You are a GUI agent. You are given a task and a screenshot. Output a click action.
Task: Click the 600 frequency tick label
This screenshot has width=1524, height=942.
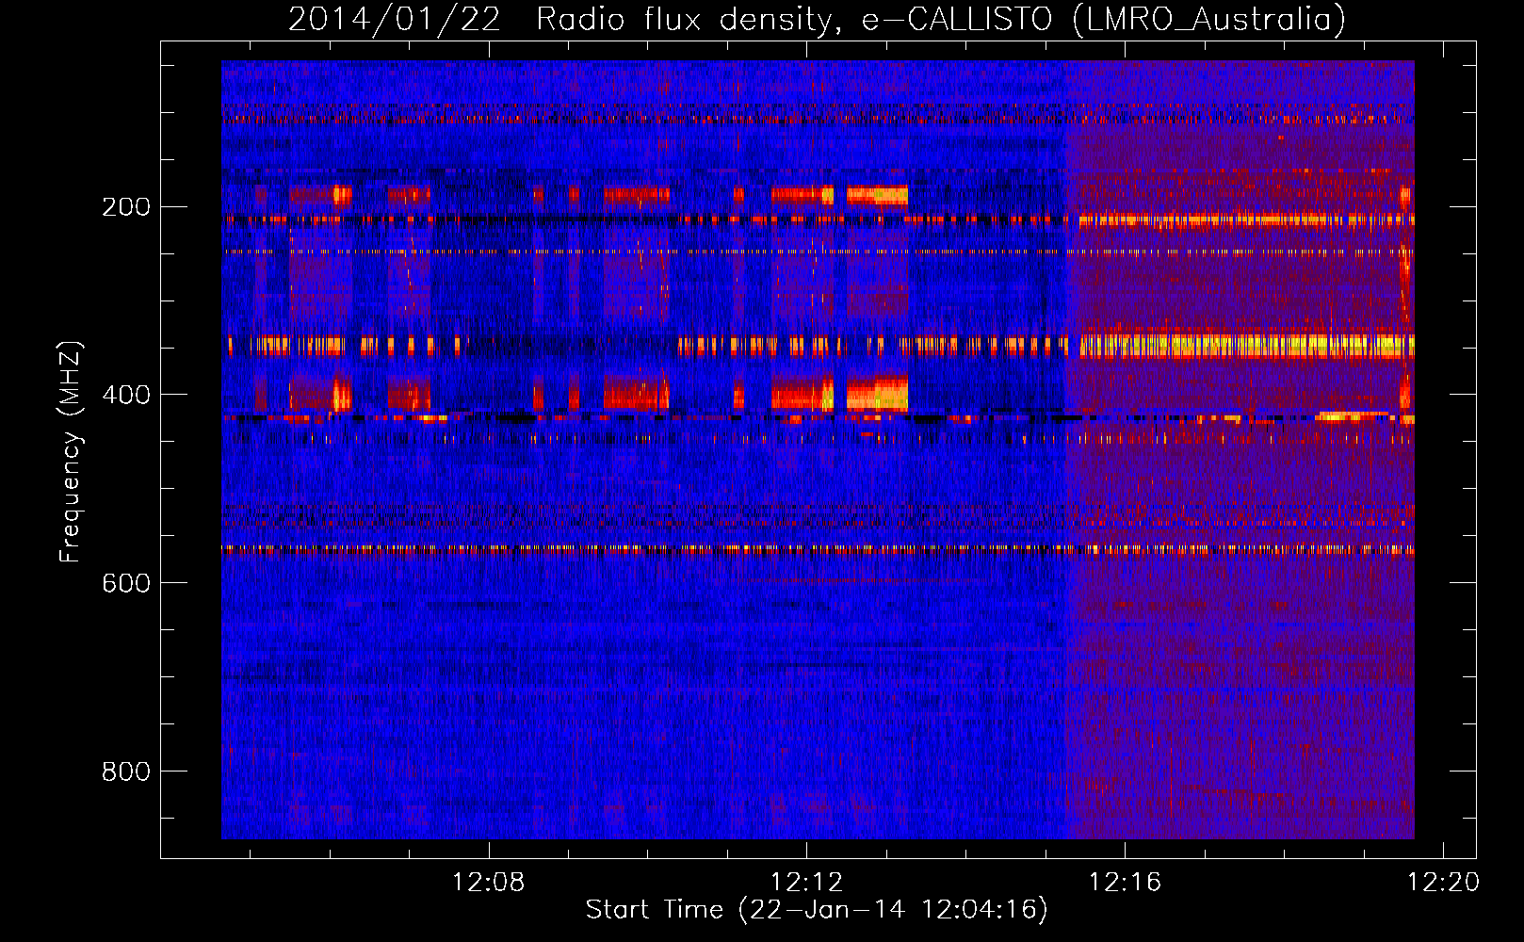pos(126,583)
